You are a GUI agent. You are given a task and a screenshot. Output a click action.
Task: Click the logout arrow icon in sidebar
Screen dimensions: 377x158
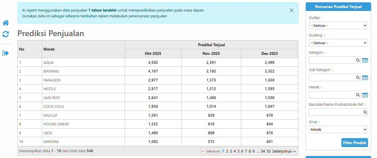(6, 53)
